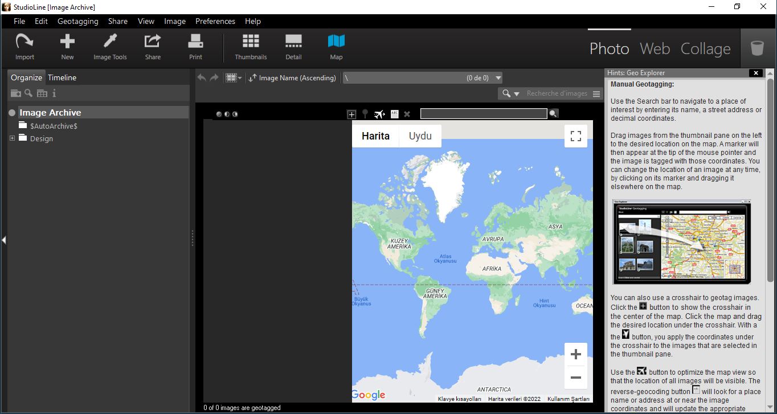Click the search icon in Organize panel
This screenshot has width=777, height=414.
click(x=28, y=93)
